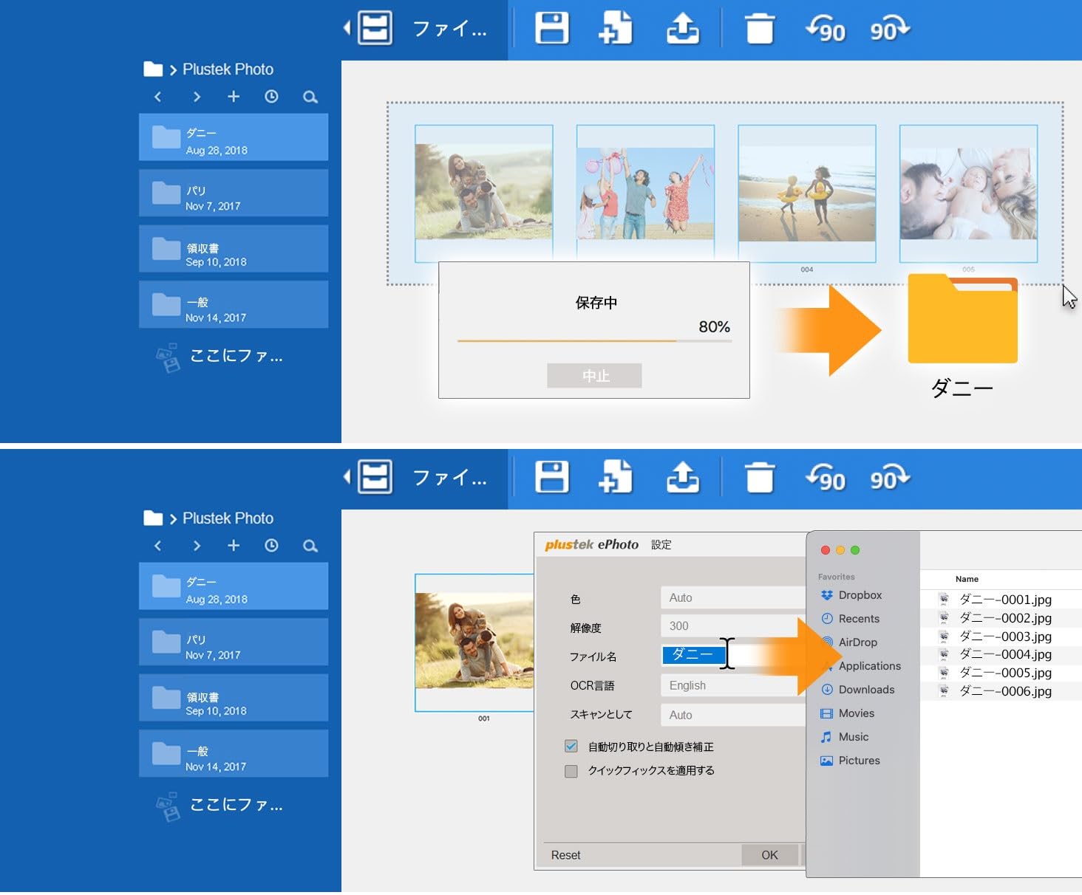The width and height of the screenshot is (1082, 895).
Task: Click the Recents clock icon in Finder sidebar
Action: click(x=827, y=619)
